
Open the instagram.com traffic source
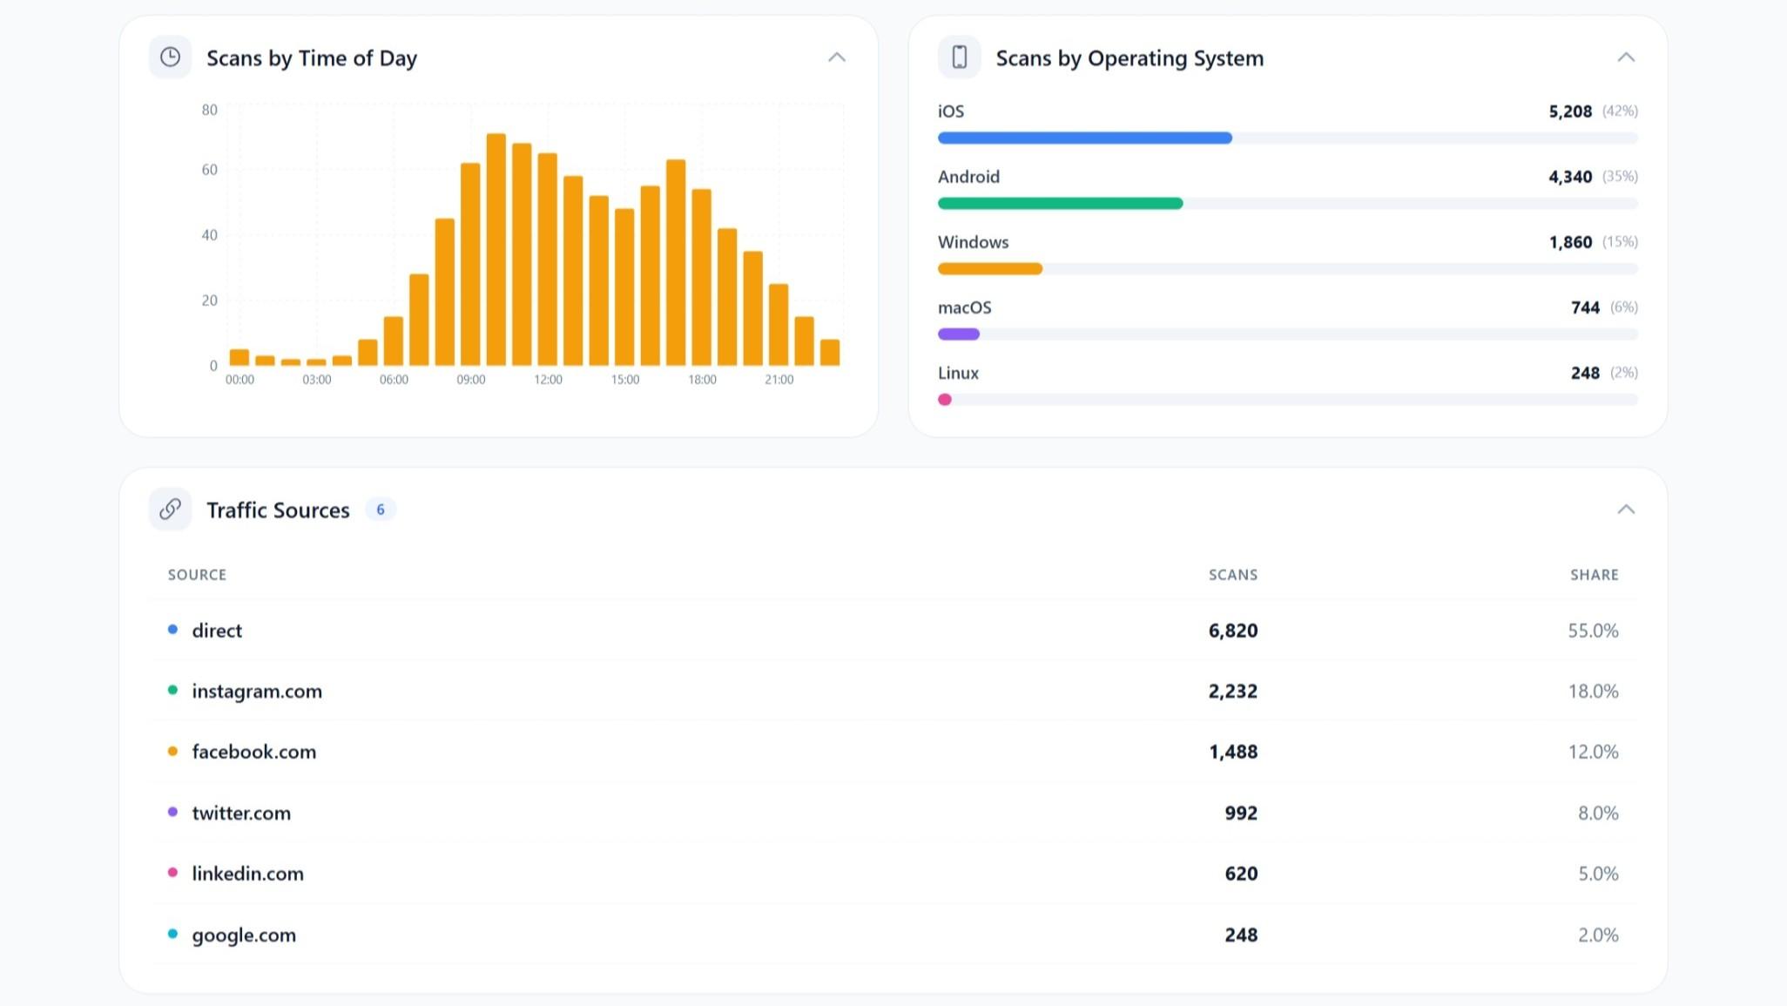pyautogui.click(x=257, y=691)
